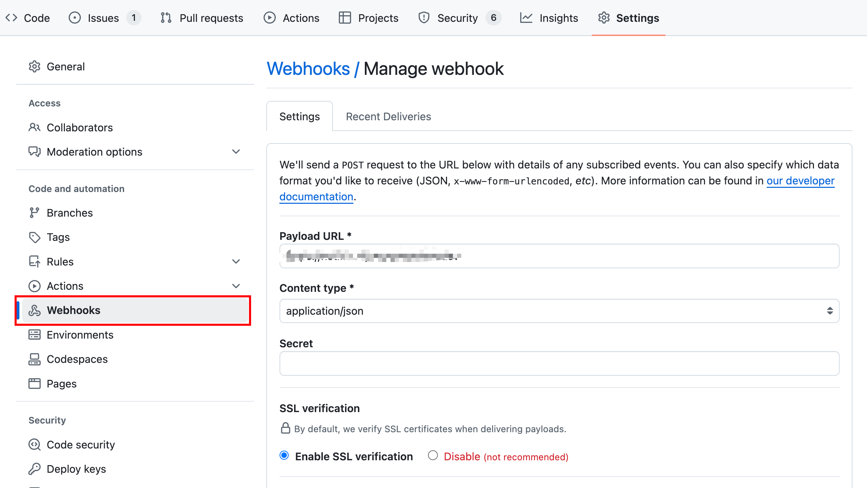Click the Payload URL input field

pyautogui.click(x=559, y=256)
